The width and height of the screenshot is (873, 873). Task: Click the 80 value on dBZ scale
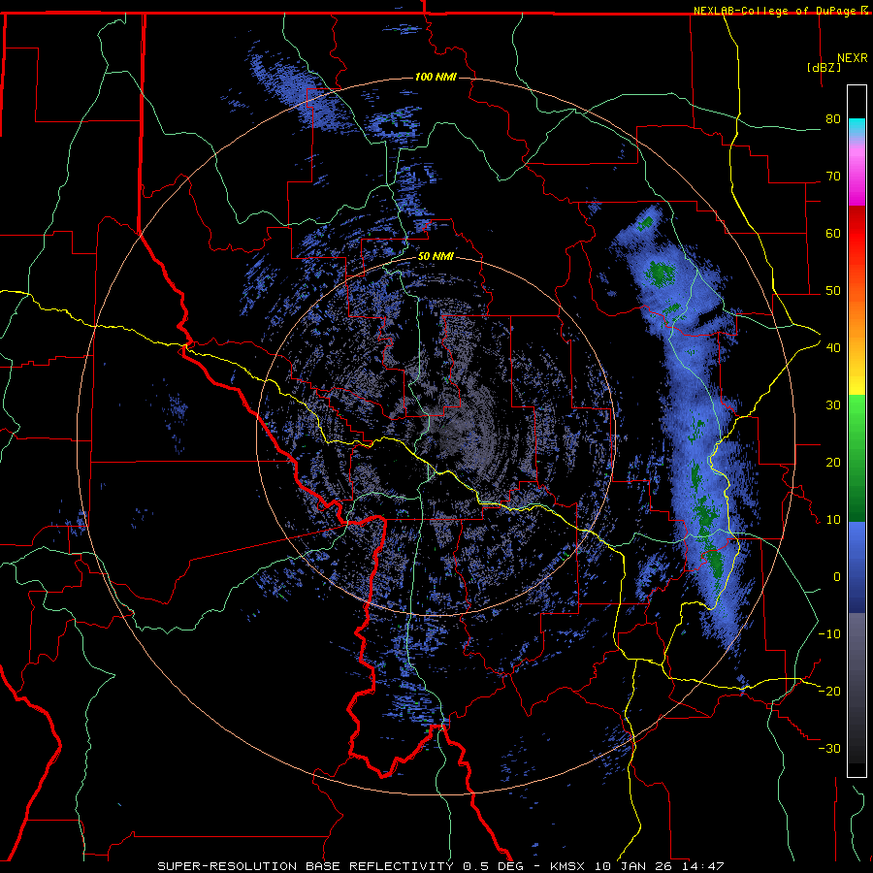833,118
